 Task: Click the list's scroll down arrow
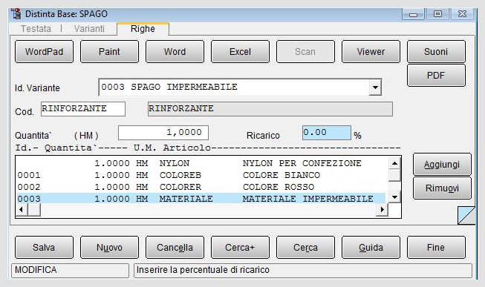394,197
